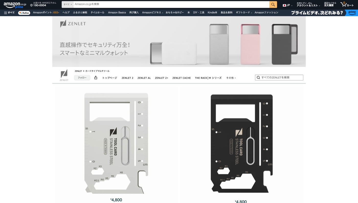Viewport: 358px width, 203px height.
Task: Focus the すべてのZENLETを検索 store search field
Action: (279, 78)
